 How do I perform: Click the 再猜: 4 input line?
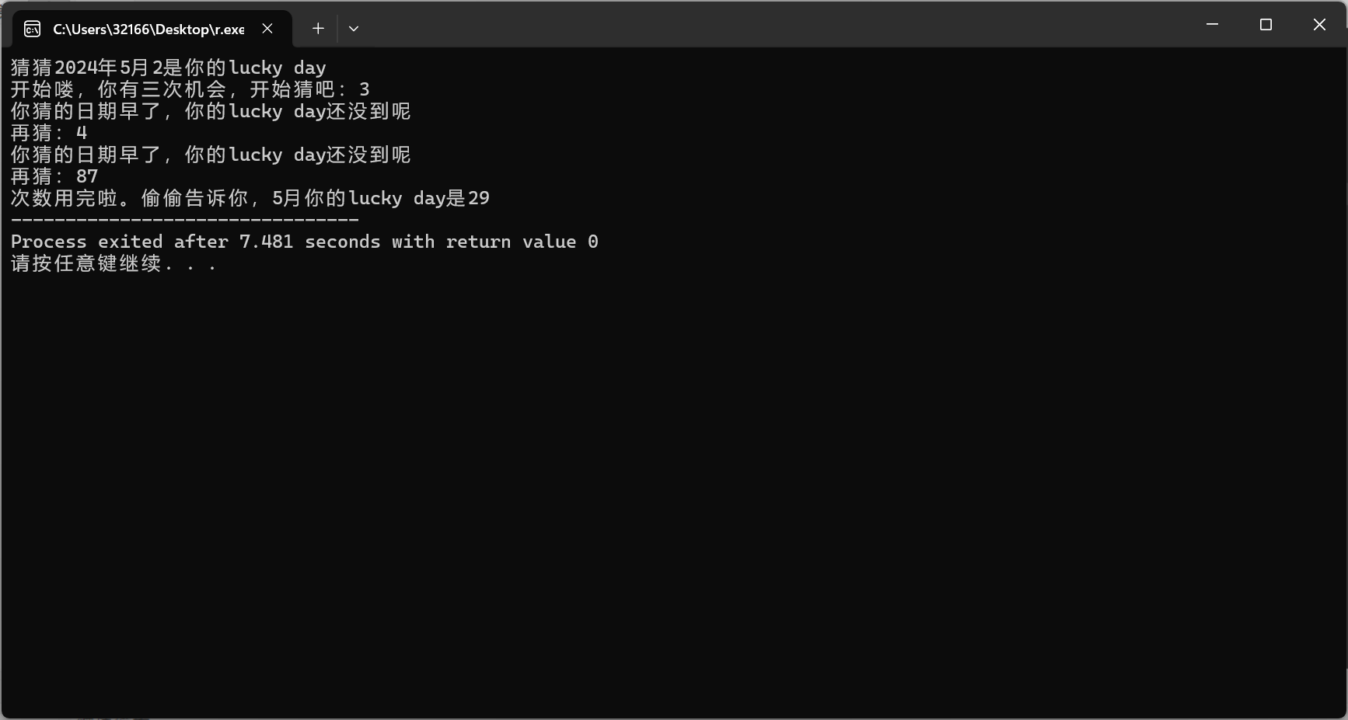(49, 133)
